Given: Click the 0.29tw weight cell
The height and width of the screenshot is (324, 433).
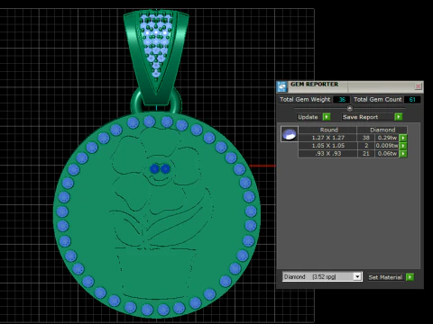Looking at the screenshot, I should (387, 138).
